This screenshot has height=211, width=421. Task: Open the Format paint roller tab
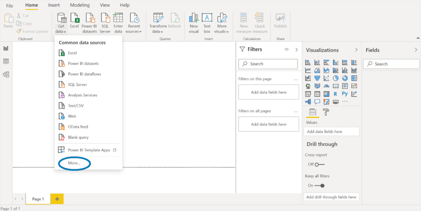pyautogui.click(x=326, y=112)
